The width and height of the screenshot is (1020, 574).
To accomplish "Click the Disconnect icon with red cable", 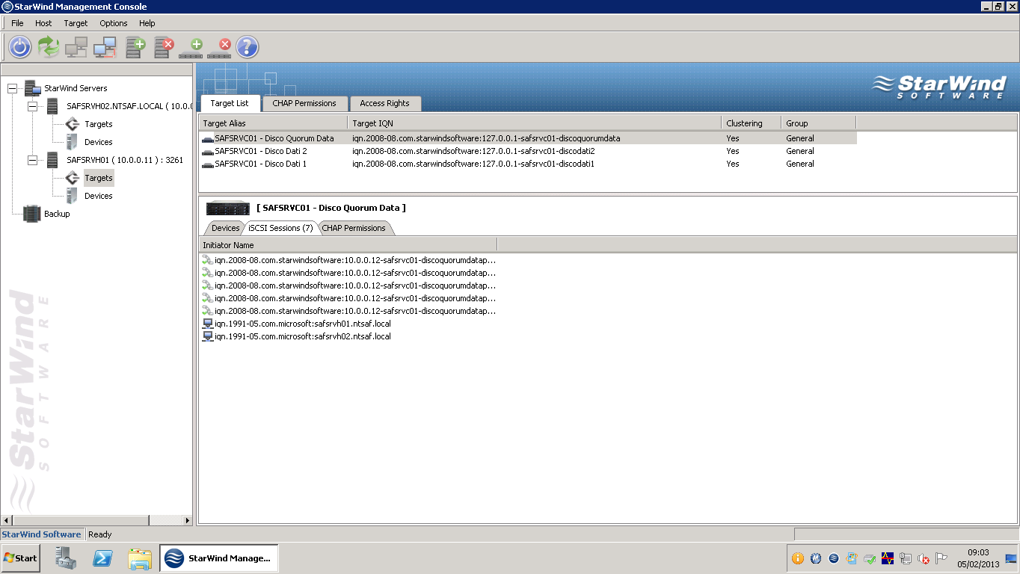I will [x=105, y=47].
